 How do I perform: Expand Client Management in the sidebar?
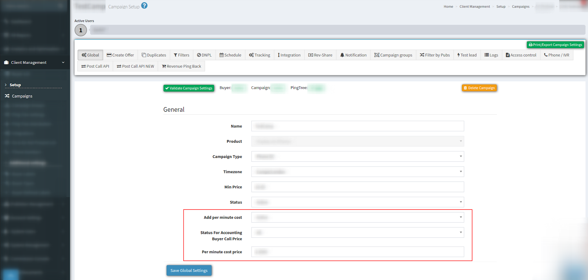35,62
